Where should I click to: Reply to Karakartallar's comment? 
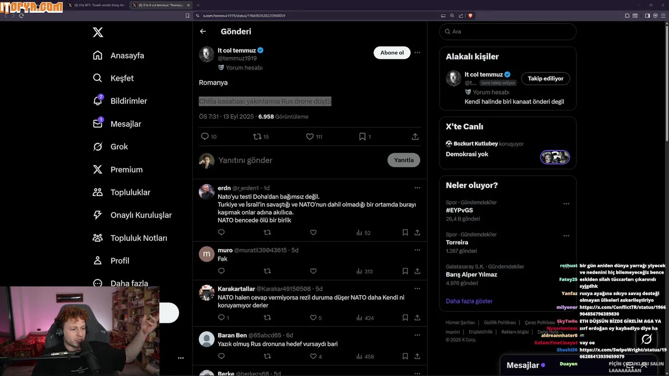tap(223, 318)
